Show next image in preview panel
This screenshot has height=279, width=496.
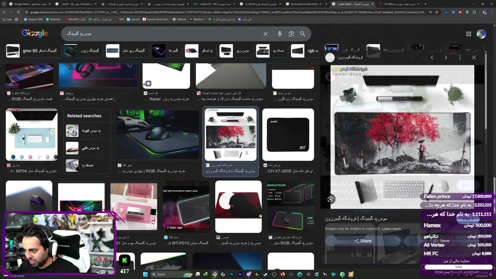pyautogui.click(x=446, y=57)
